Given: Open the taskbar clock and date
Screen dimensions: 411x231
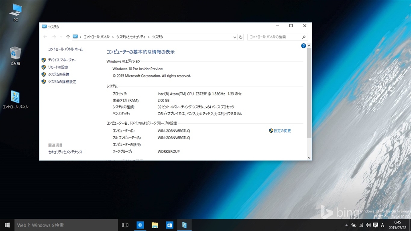Looking at the screenshot, I should pyautogui.click(x=398, y=225).
